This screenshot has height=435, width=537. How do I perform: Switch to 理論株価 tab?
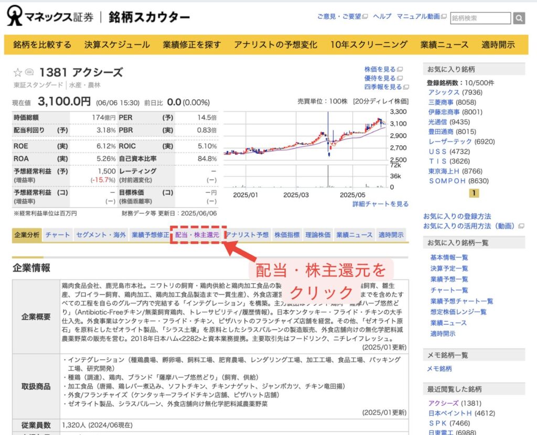point(318,235)
